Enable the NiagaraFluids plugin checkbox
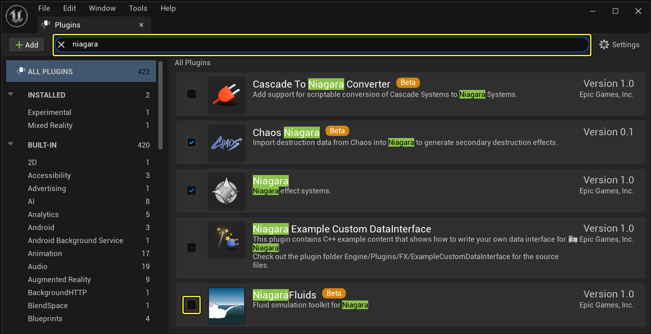651x334 pixels. (x=191, y=305)
